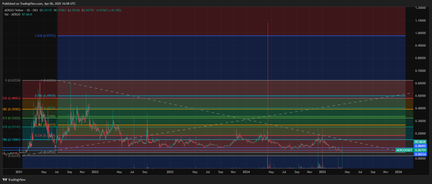Click the 87.66 M volume tag on axis

click(421, 142)
